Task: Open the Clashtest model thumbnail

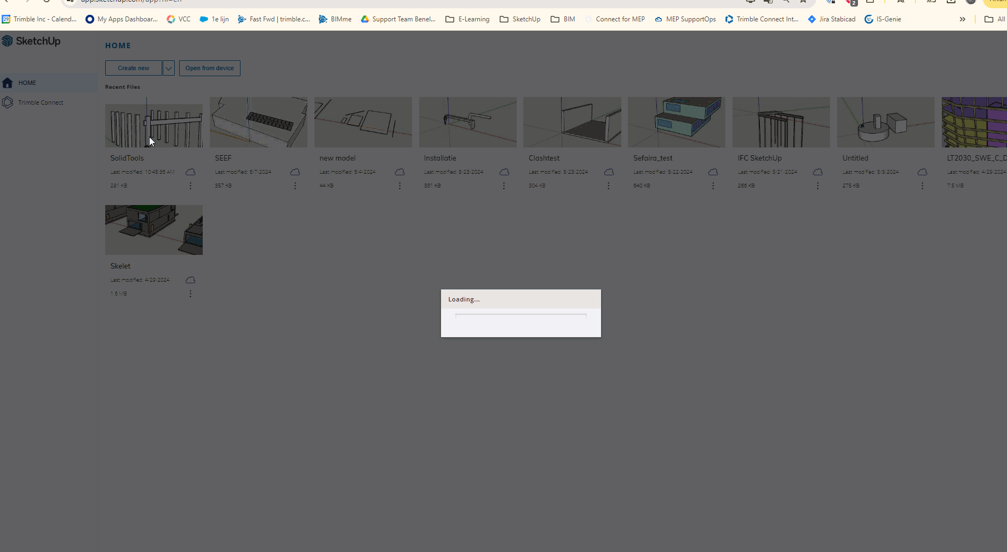Action: tap(572, 122)
